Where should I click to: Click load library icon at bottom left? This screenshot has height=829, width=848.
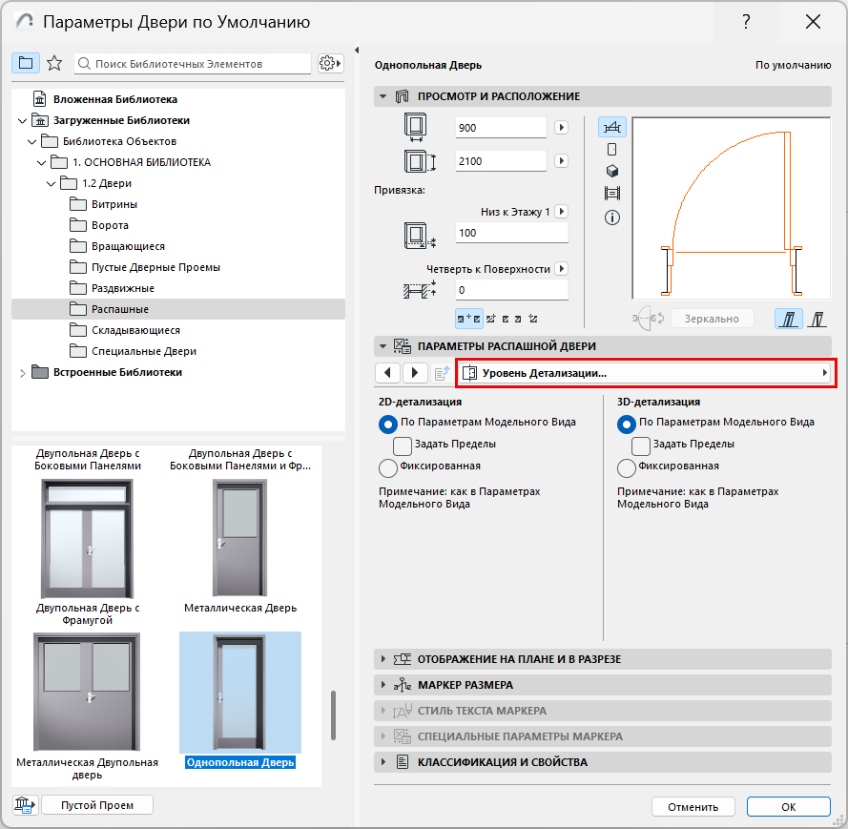(x=25, y=804)
